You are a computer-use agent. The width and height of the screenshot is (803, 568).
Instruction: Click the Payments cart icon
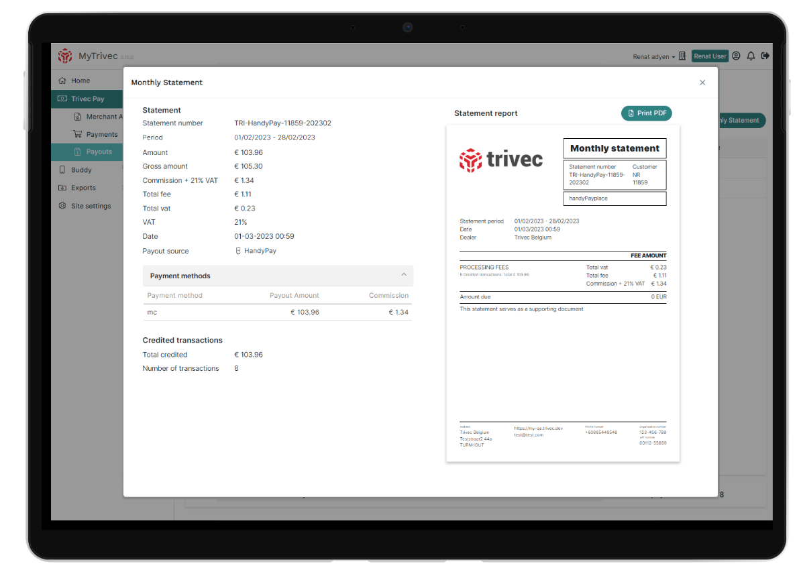pos(77,134)
